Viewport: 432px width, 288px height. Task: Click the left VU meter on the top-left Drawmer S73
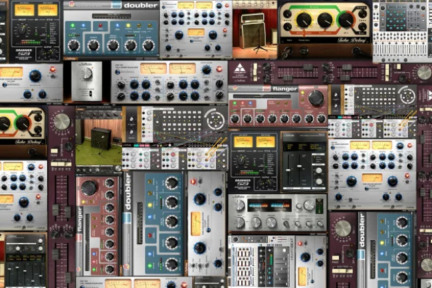coord(24,10)
